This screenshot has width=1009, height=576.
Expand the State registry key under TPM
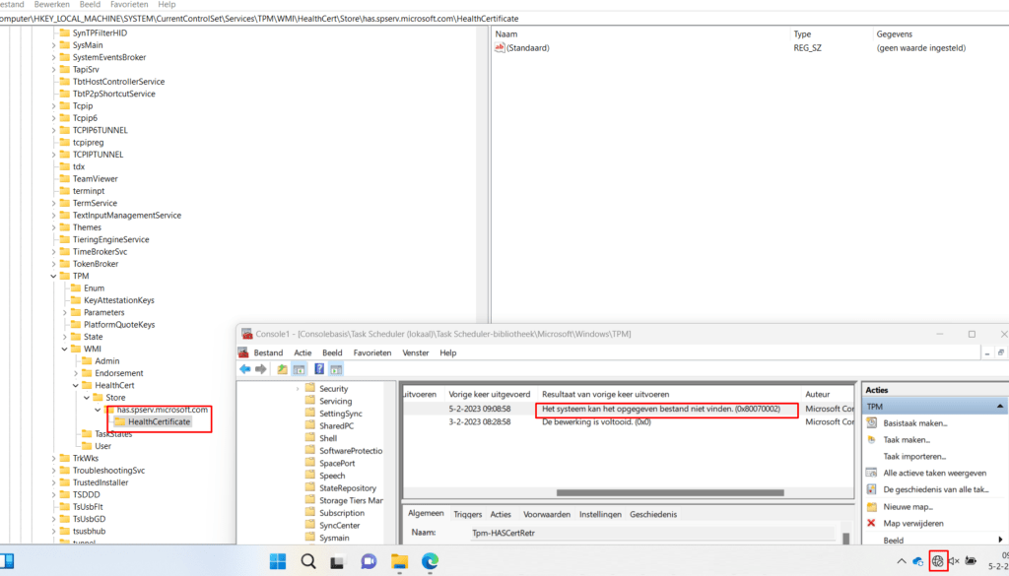tap(65, 337)
